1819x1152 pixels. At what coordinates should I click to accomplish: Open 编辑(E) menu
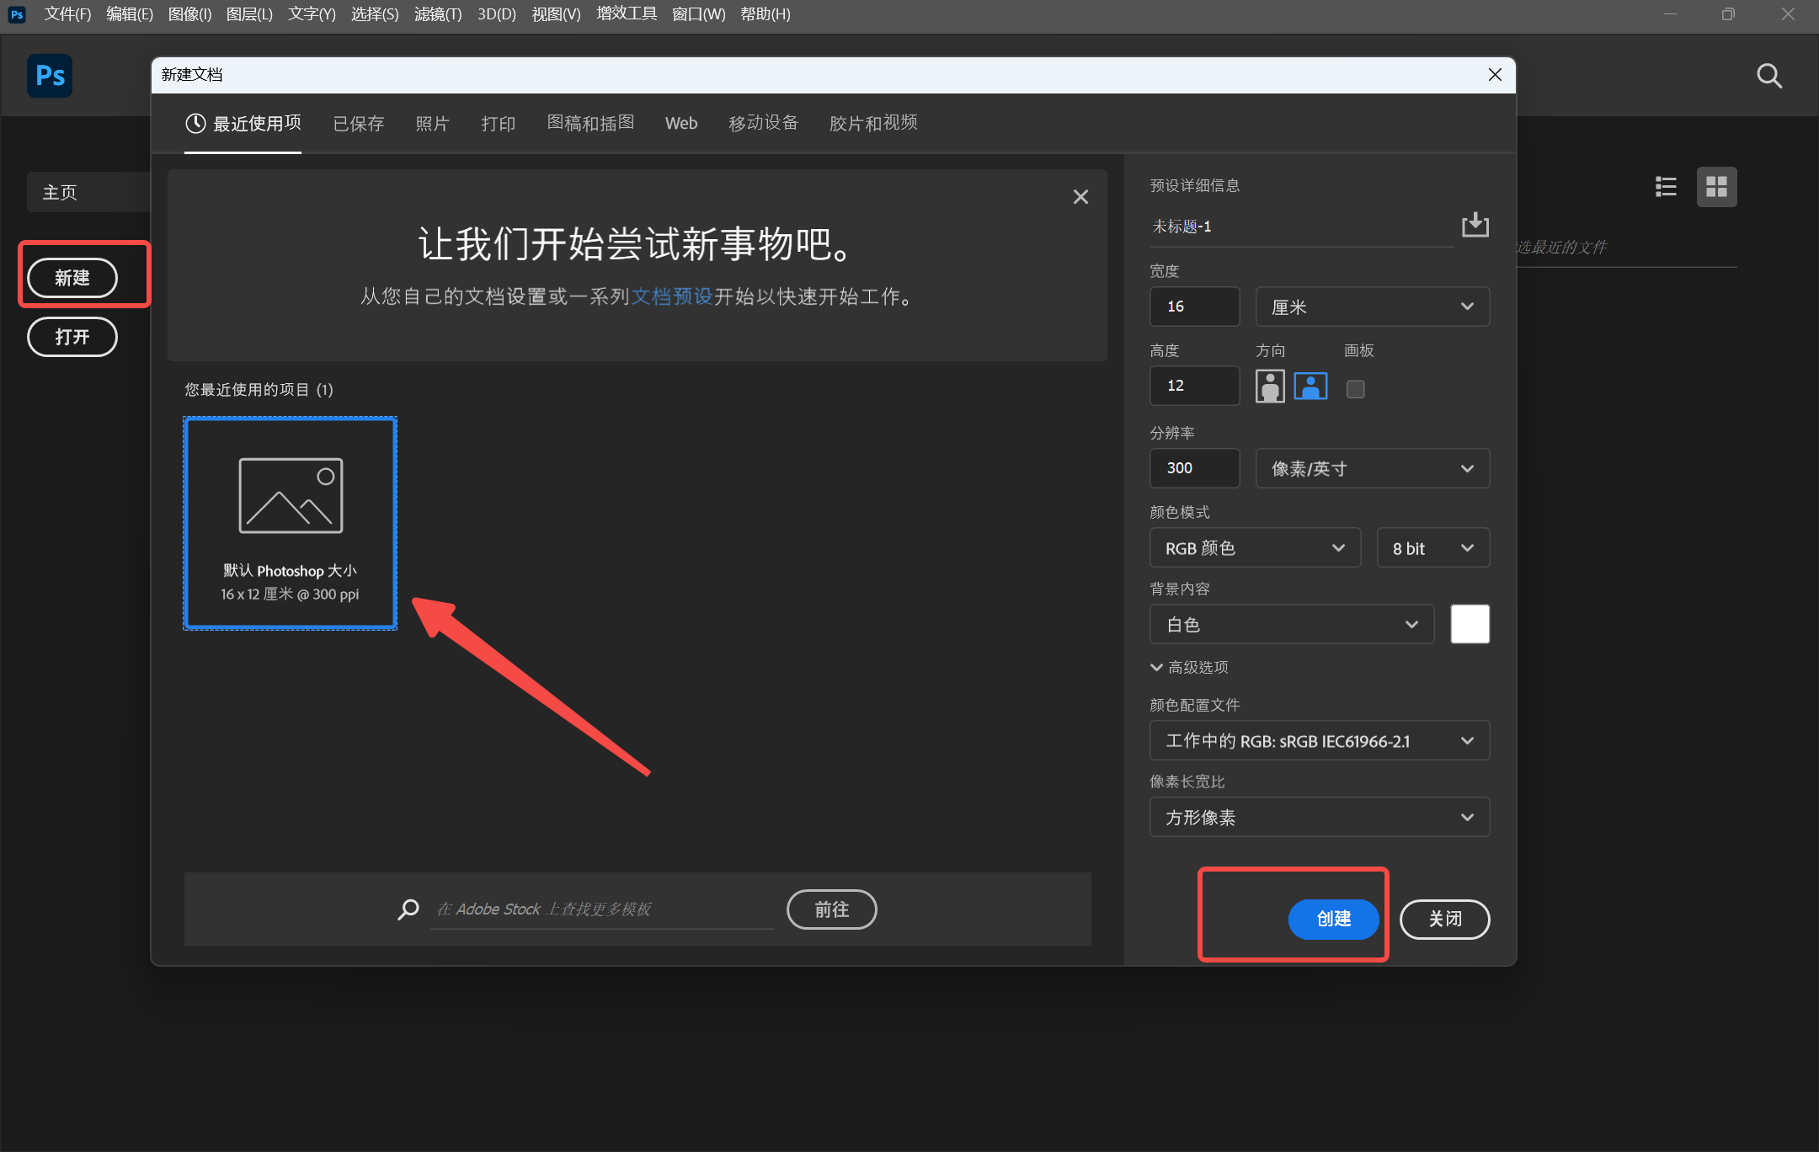point(130,14)
